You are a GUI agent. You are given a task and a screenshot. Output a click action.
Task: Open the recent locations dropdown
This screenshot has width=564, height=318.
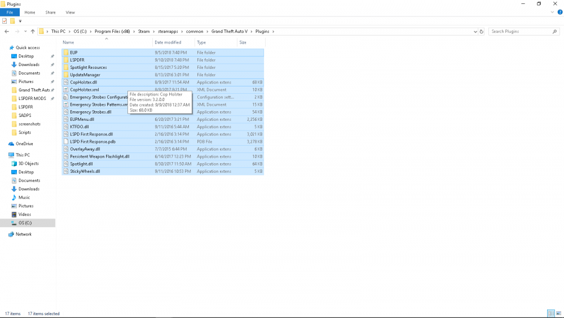[25, 31]
